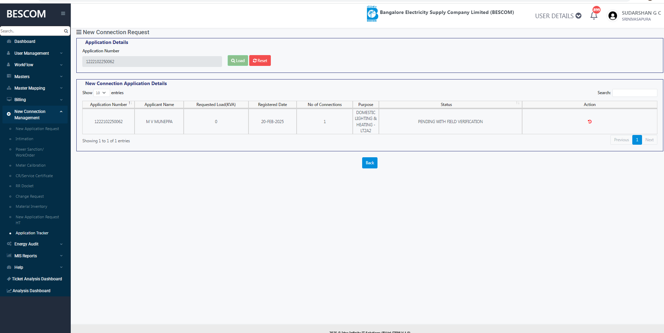Click the Requested Load(KVA) column header
The height and width of the screenshot is (333, 664).
tap(216, 105)
